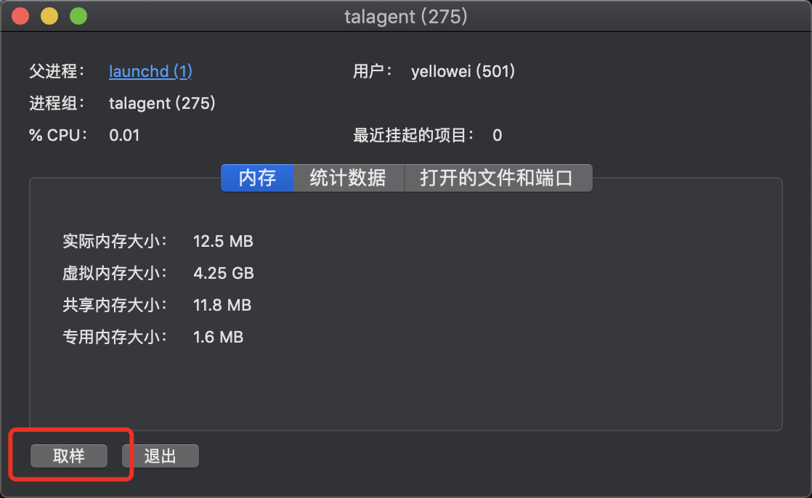Click the talagent (275) window title
812x498 pixels.
tap(406, 17)
